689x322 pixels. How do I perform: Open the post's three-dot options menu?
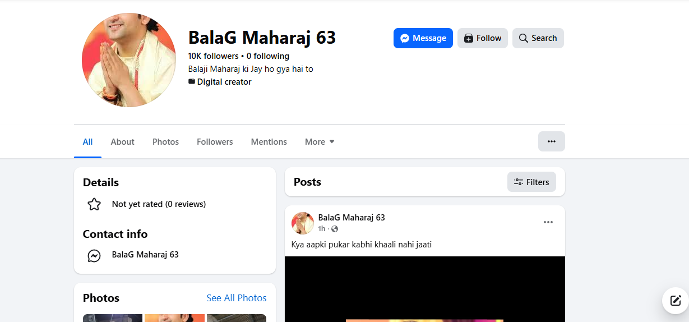548,223
